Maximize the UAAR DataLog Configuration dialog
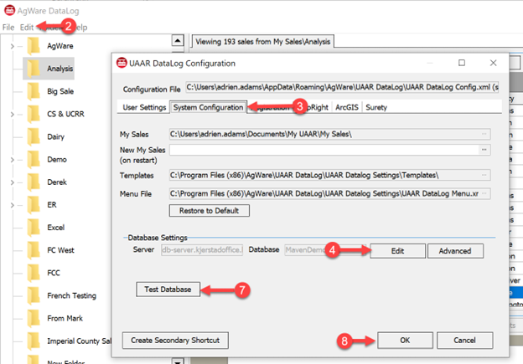 pyautogui.click(x=462, y=63)
